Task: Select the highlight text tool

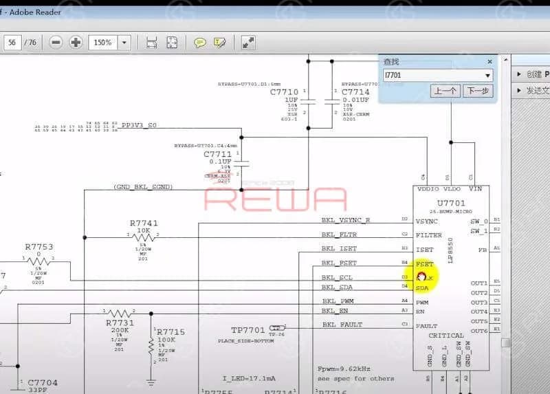Action: pyautogui.click(x=220, y=43)
